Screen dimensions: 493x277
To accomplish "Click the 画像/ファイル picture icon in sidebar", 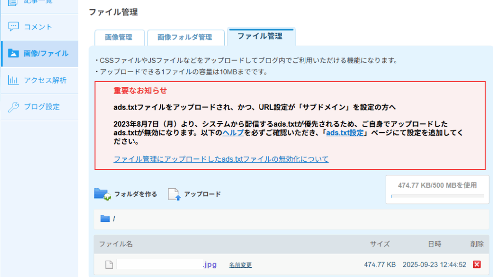I will [x=13, y=53].
